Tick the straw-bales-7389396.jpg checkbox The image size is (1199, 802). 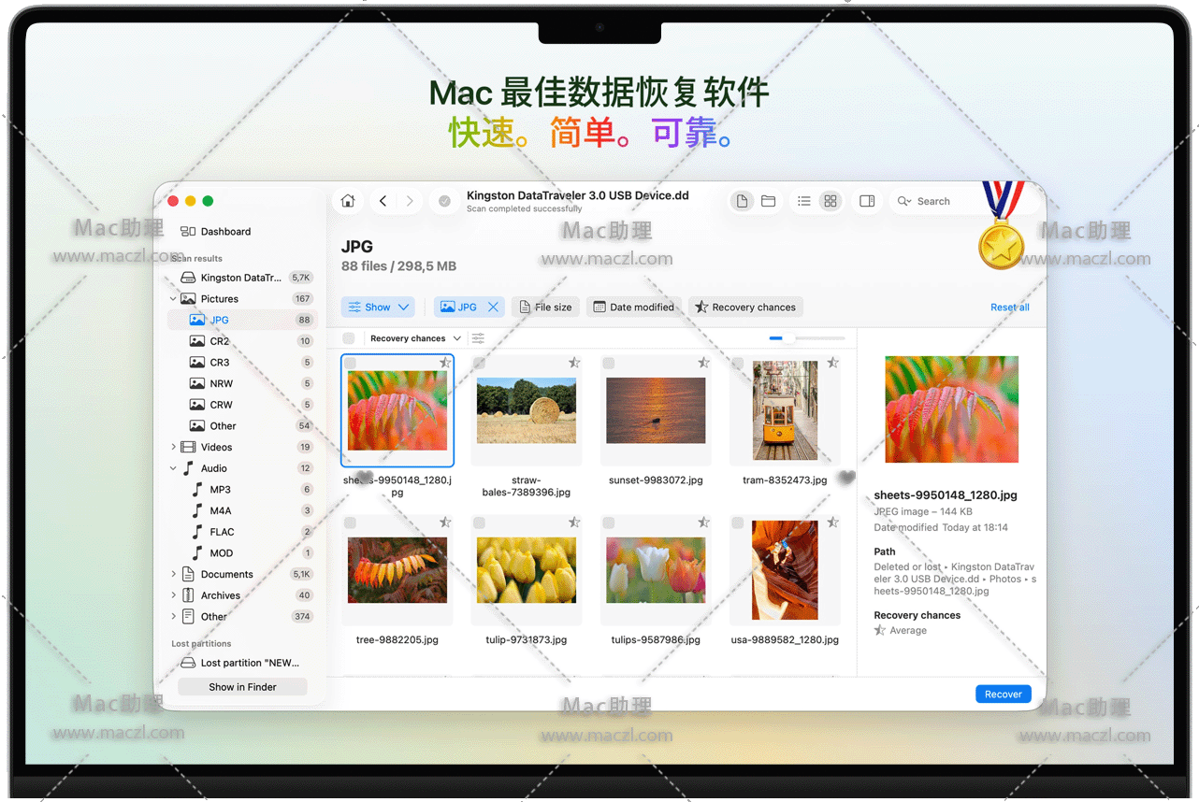tap(479, 363)
